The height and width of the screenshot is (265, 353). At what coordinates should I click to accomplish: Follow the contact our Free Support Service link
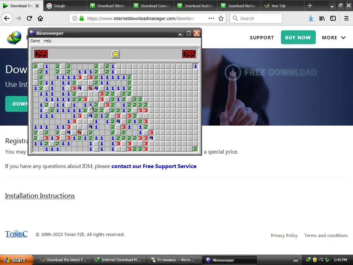tap(154, 166)
